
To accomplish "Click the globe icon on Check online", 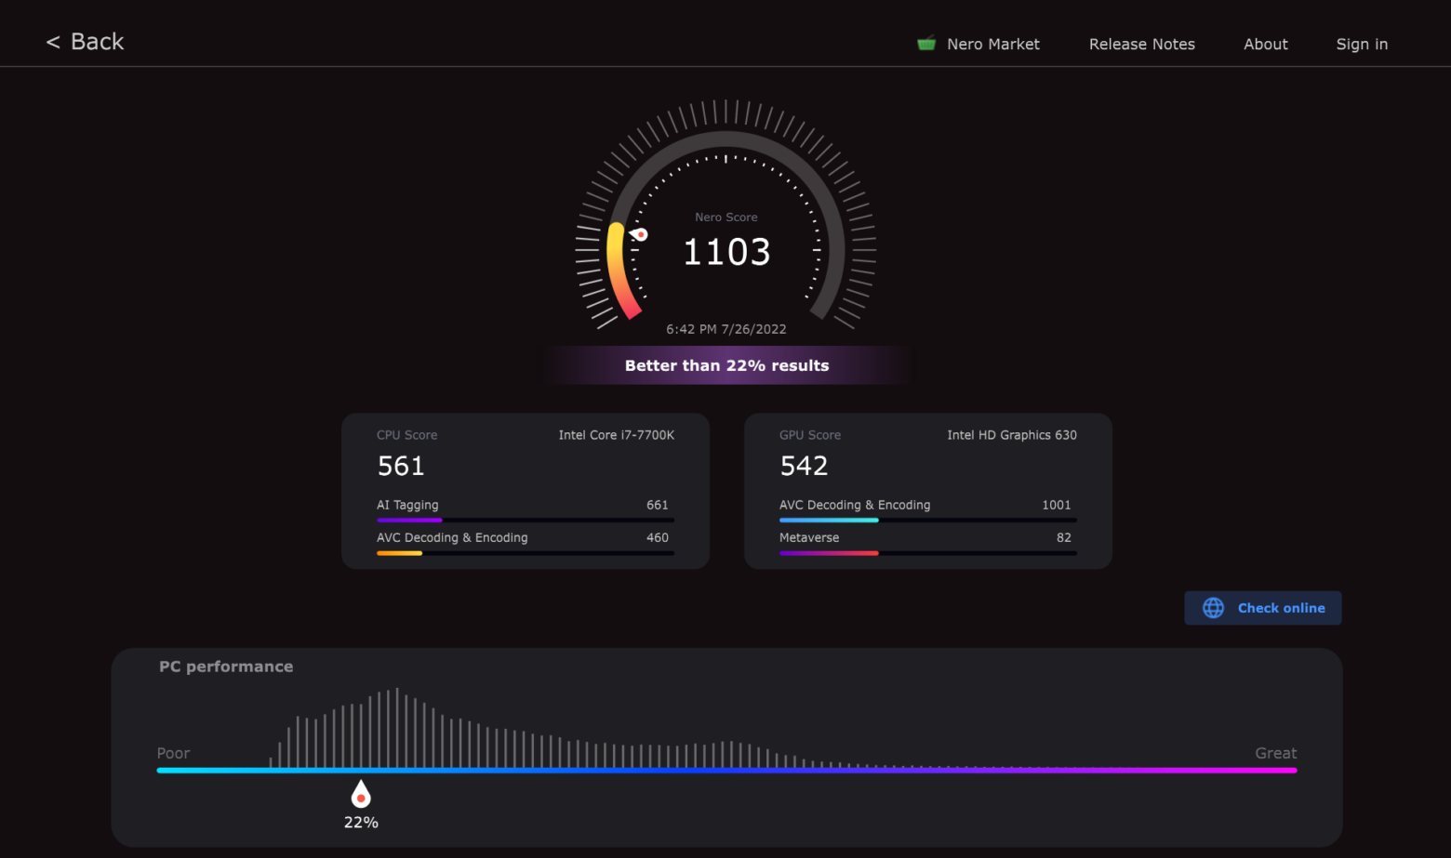I will click(x=1212, y=607).
